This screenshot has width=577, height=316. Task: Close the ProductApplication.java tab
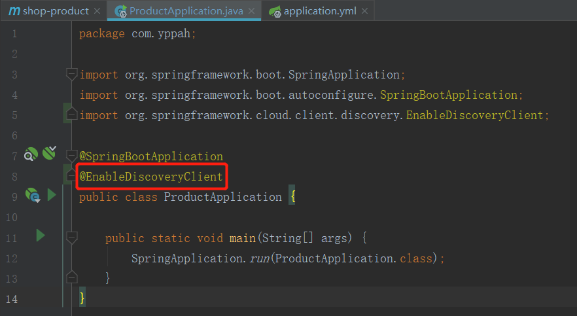252,11
